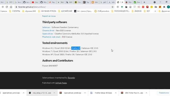Click the highlighted Firefox 39 text
The image size is (170, 96).
[76, 48]
